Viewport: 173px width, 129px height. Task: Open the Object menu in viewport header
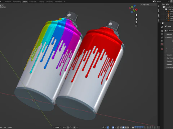[x=10, y=128]
